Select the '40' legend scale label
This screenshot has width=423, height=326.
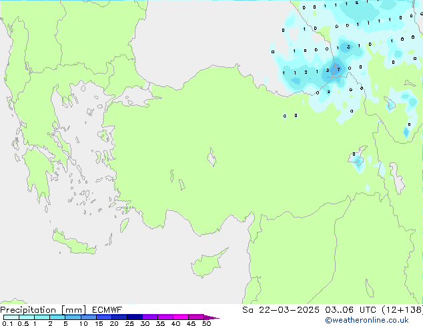click(175, 323)
